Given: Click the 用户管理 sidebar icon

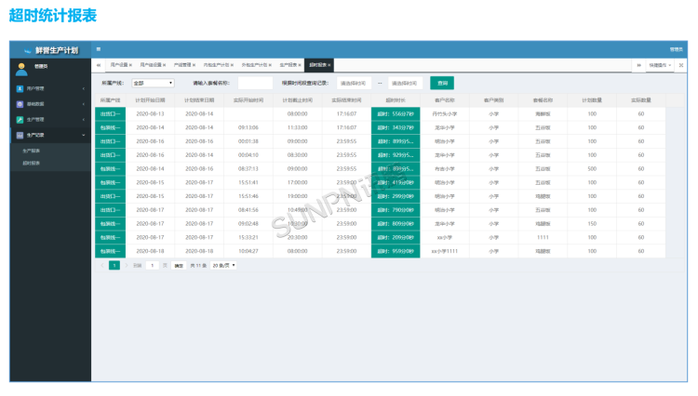Looking at the screenshot, I should coord(20,88).
